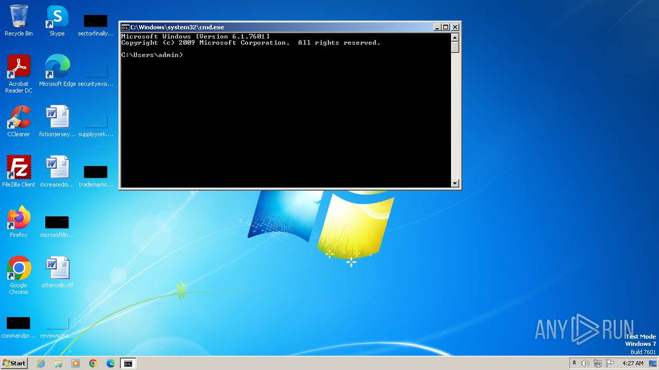Select the sectorfinally desktop file

click(x=95, y=25)
